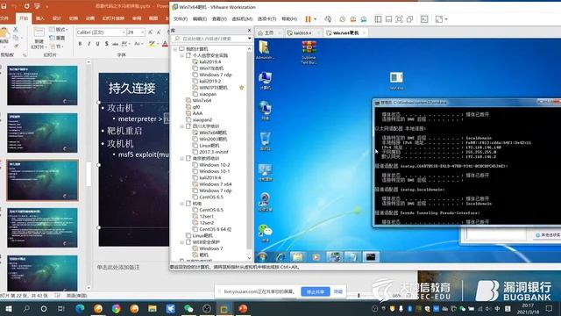Switch to PowerPoint 设计 ribbon tab
This screenshot has height=316, width=561.
(56, 18)
